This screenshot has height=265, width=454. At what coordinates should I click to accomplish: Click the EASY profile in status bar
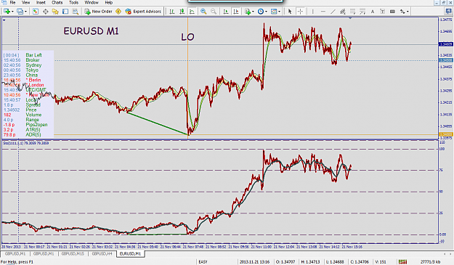(203, 262)
